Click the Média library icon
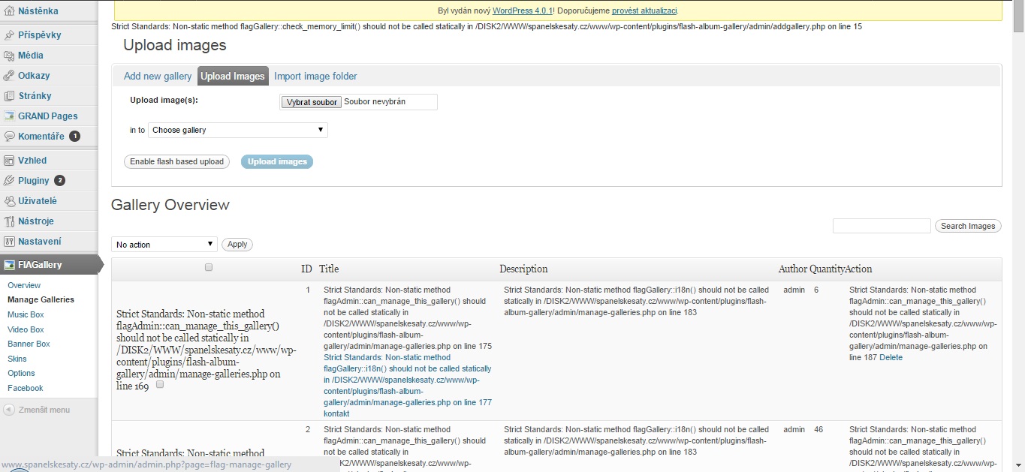Screen dimensions: 1025x472 (10, 56)
